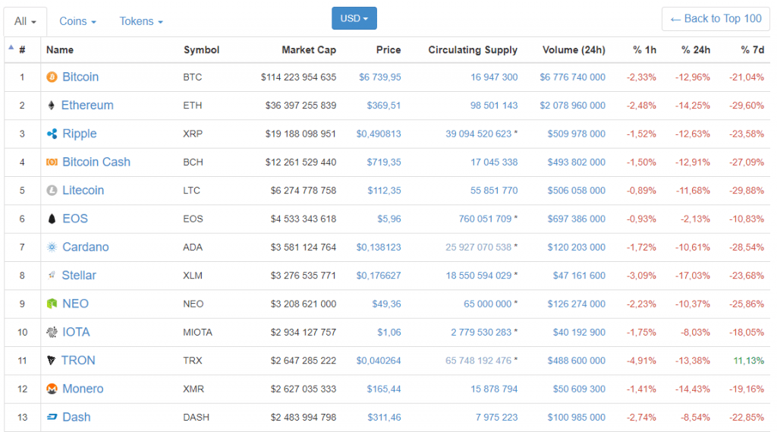Click the Bitcoin logo icon

52,77
